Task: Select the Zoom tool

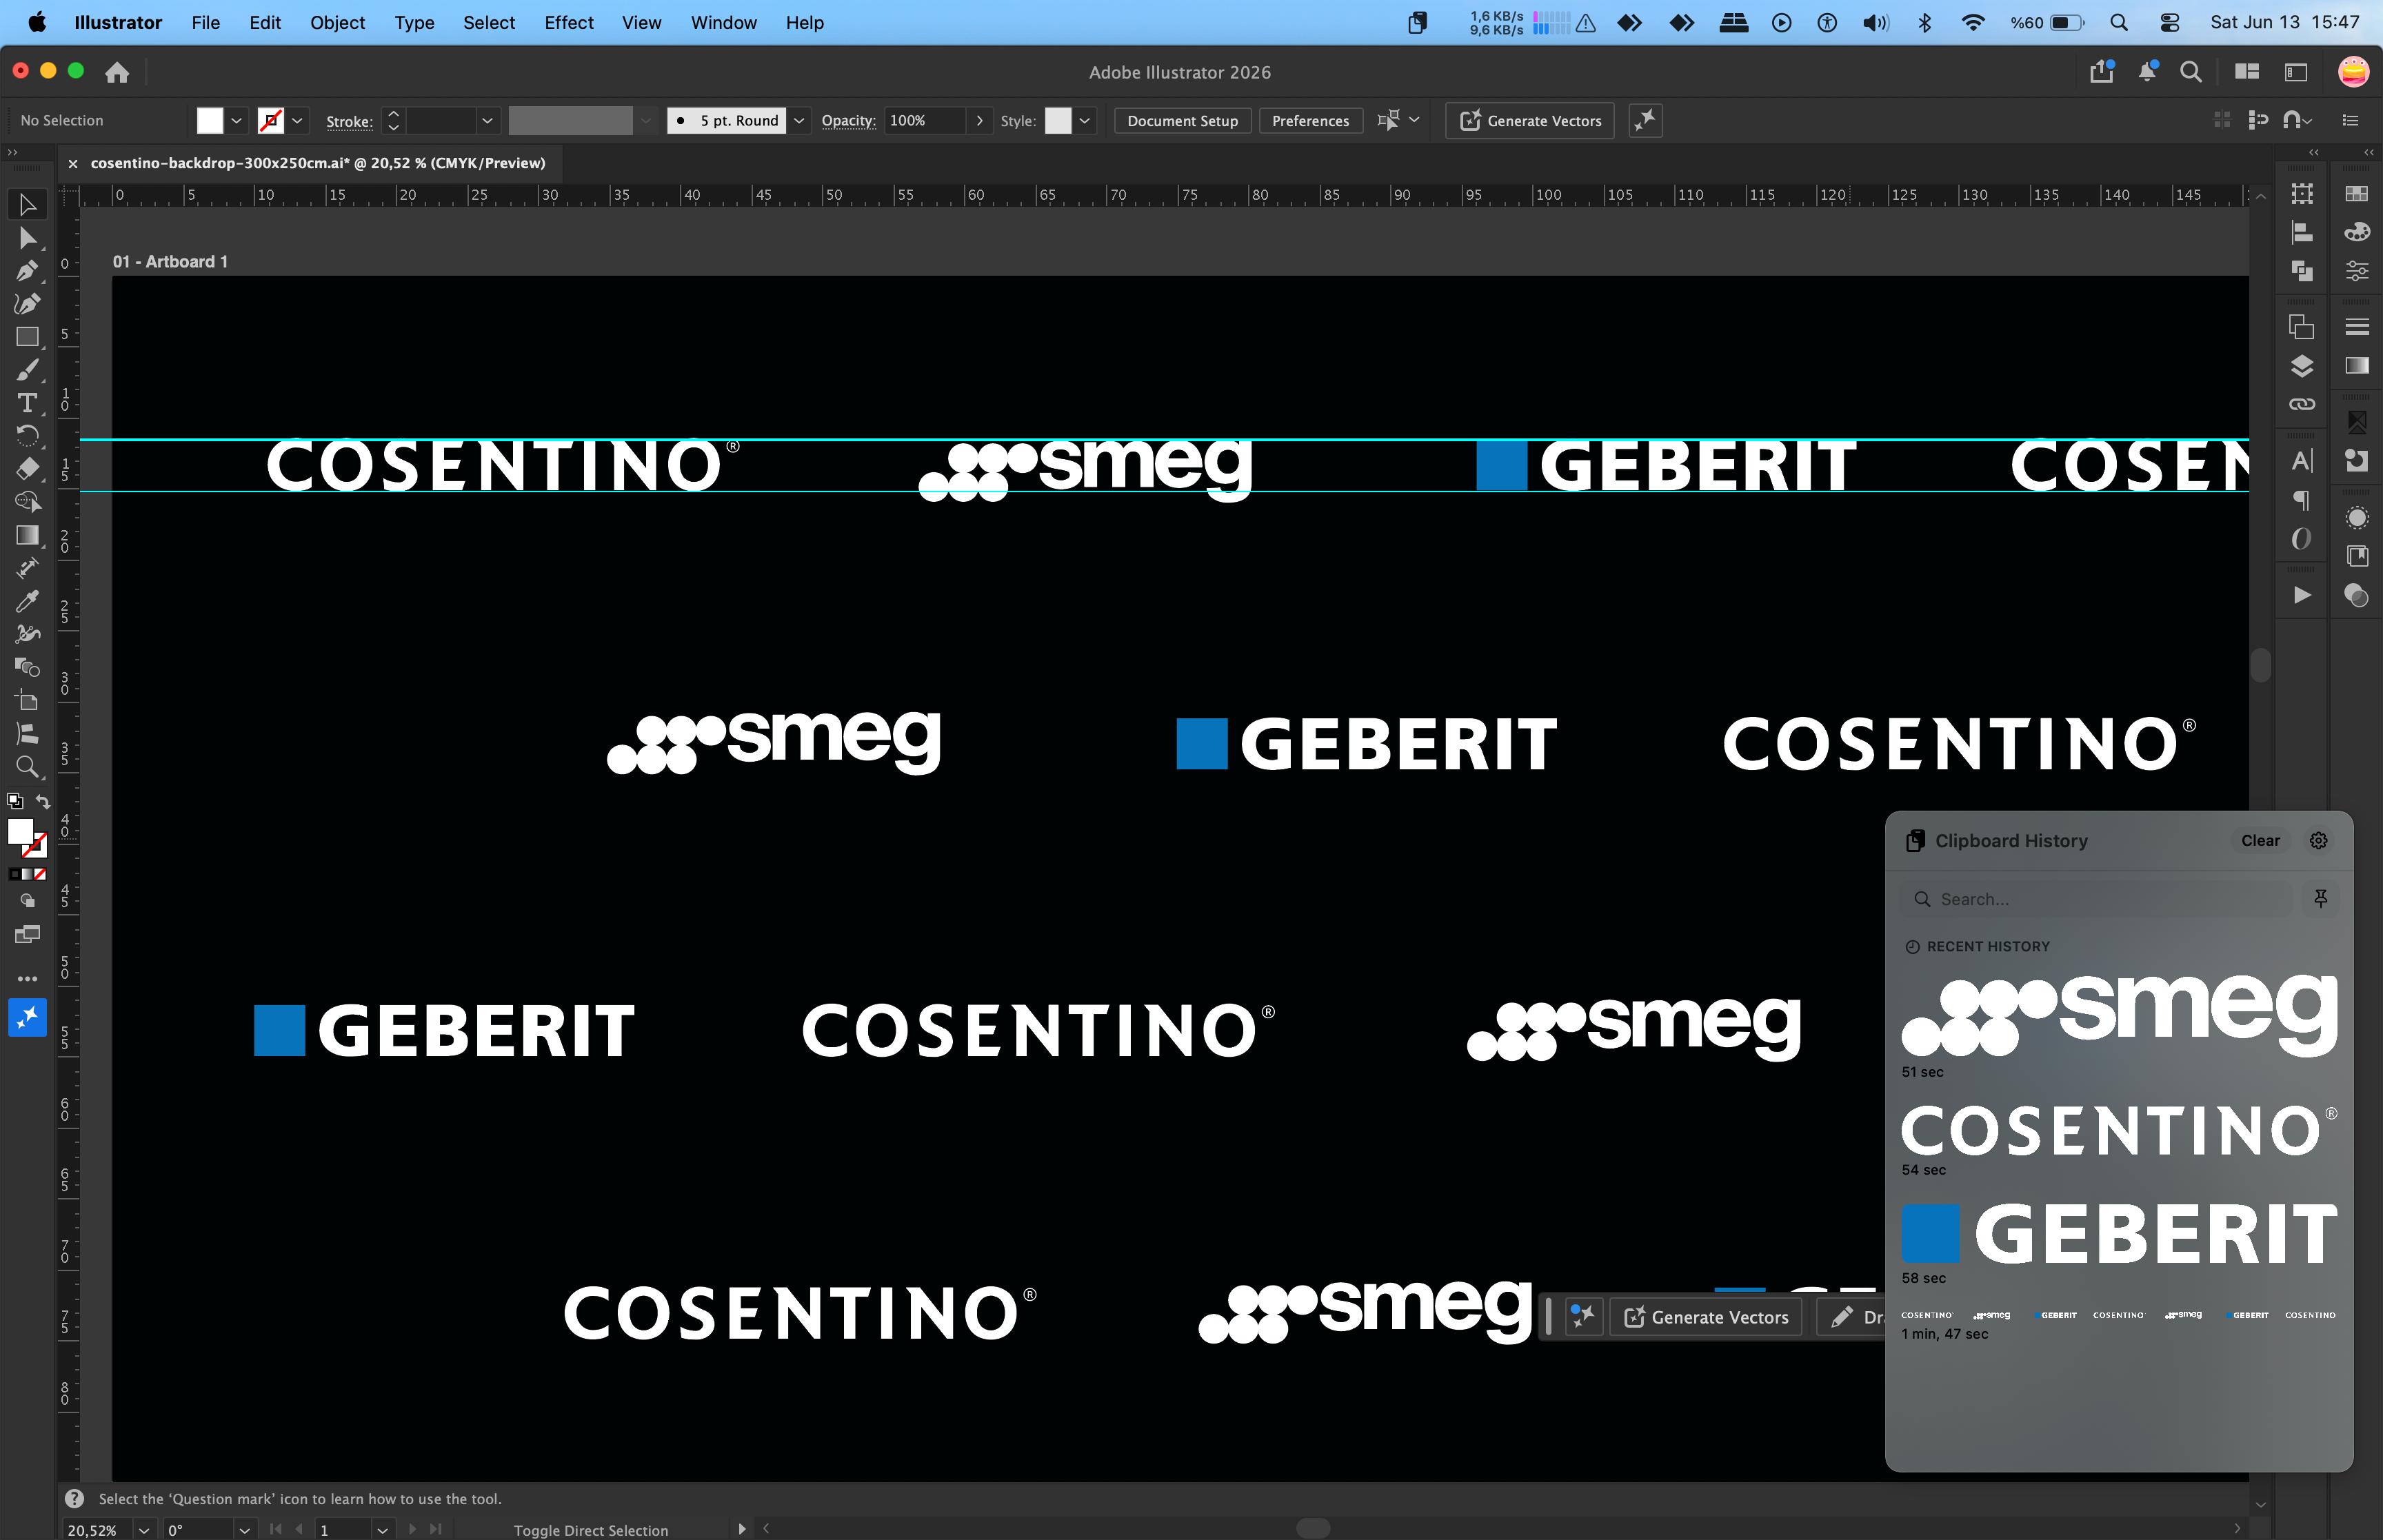Action: coord(27,767)
